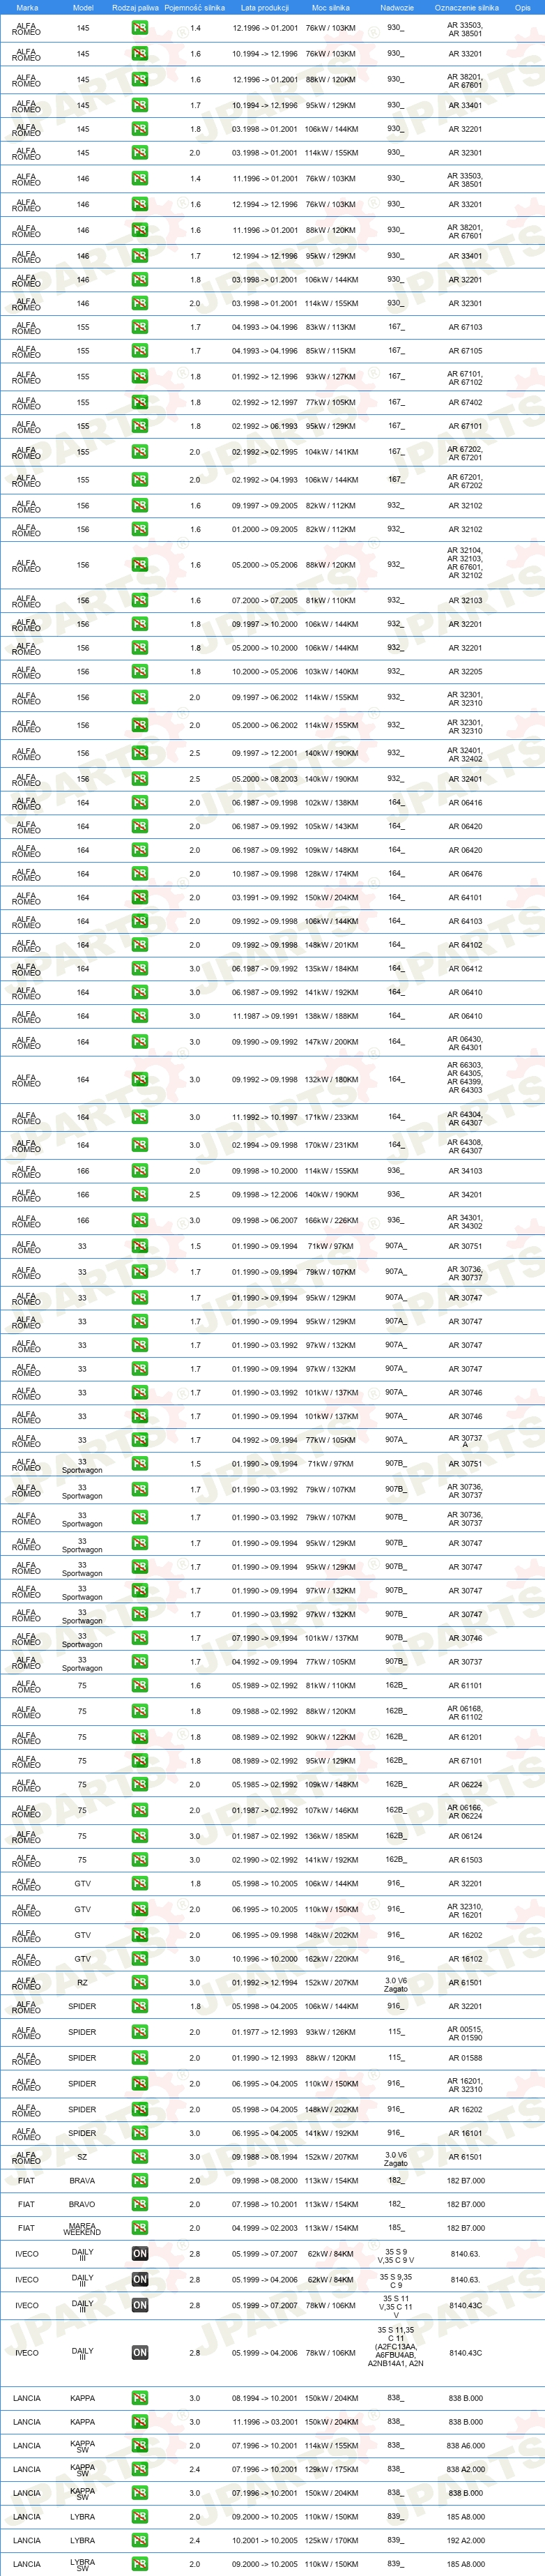Click petrol icon in Alfa 75 AR 61503 row

(x=139, y=1860)
